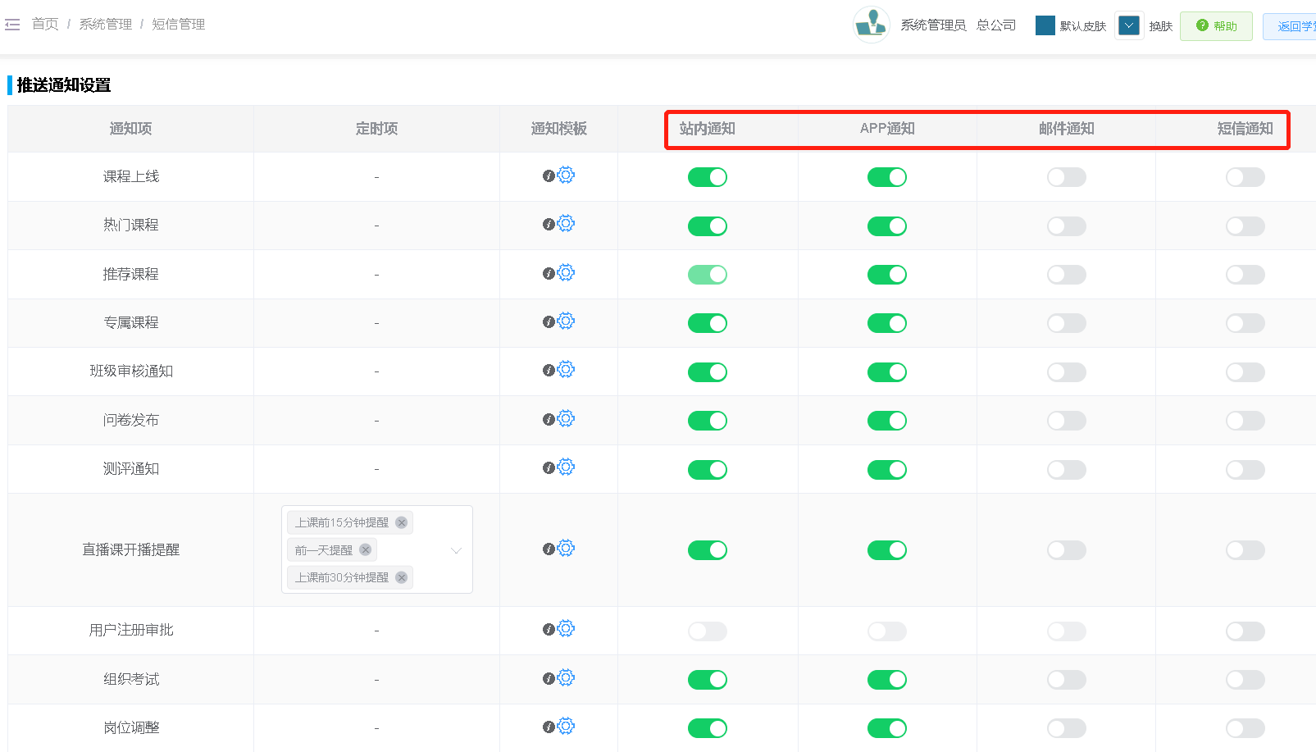Enable 邮件通知 toggle for 班级审核通知

pos(1066,372)
